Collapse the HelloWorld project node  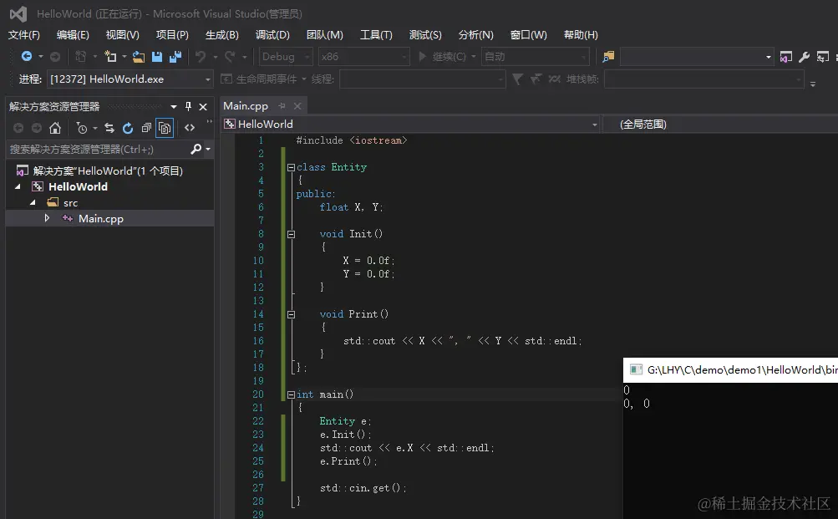pyautogui.click(x=18, y=186)
